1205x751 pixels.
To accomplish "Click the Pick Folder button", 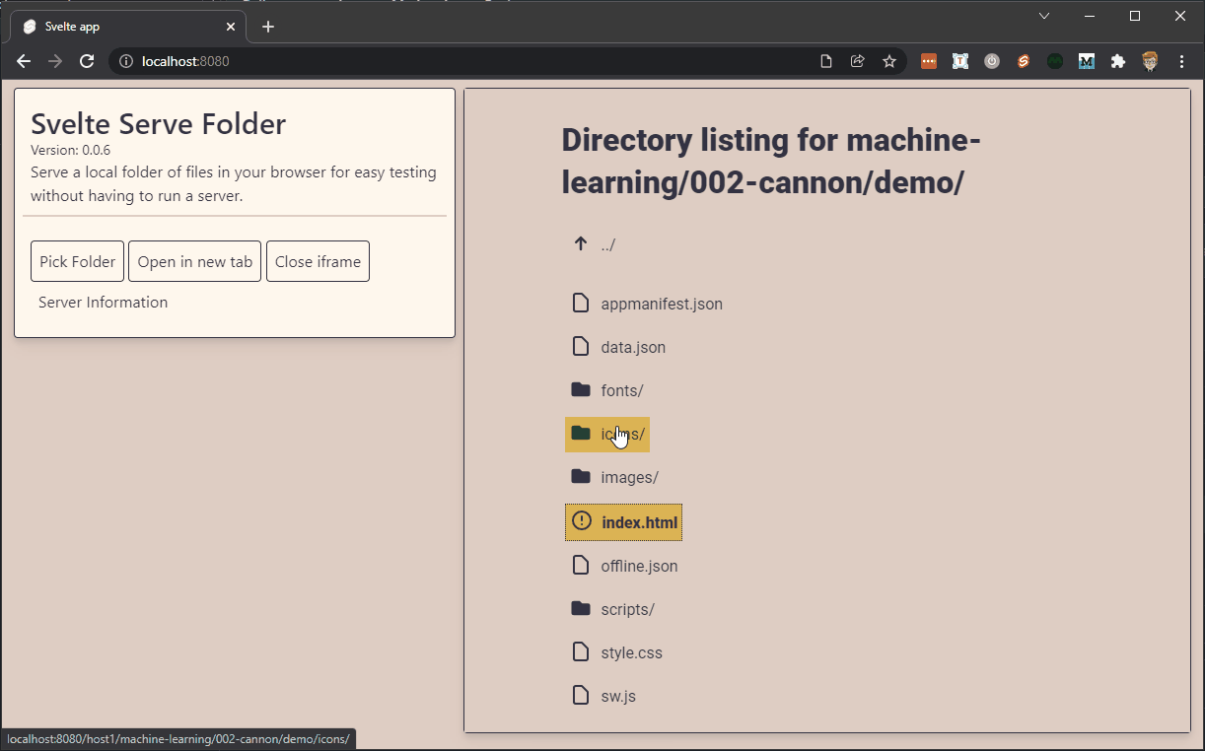I will coord(77,261).
